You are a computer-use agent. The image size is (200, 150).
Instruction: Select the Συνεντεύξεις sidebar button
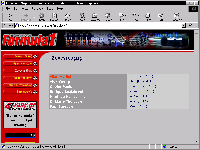(x=20, y=71)
